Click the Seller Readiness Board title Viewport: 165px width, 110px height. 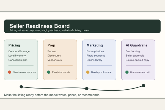coord(40,26)
